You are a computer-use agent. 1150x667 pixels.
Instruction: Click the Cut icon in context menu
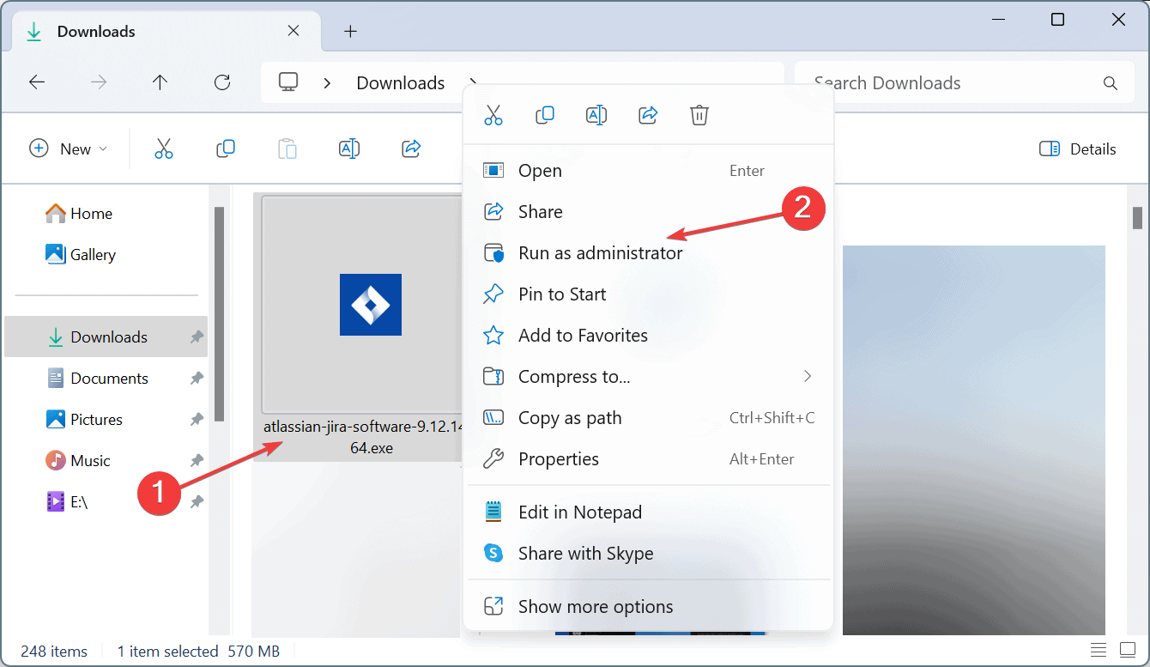pyautogui.click(x=493, y=115)
